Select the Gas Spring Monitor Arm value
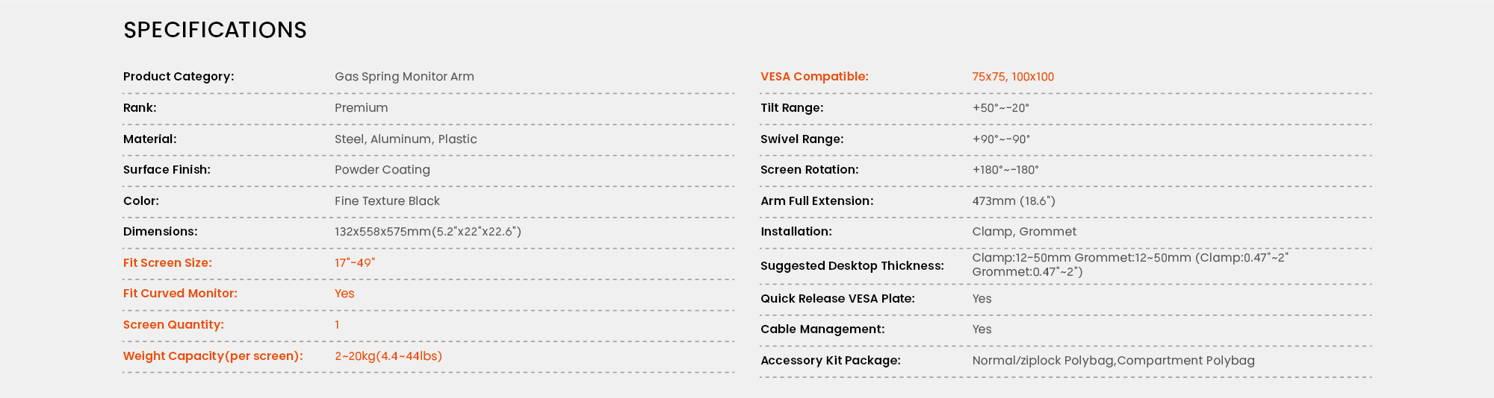Image resolution: width=1494 pixels, height=398 pixels. [x=404, y=77]
